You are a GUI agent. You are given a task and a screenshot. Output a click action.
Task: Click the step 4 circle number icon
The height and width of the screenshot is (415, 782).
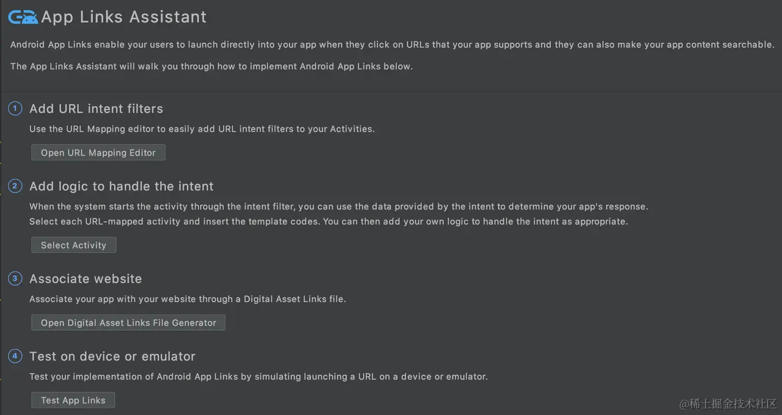point(15,356)
